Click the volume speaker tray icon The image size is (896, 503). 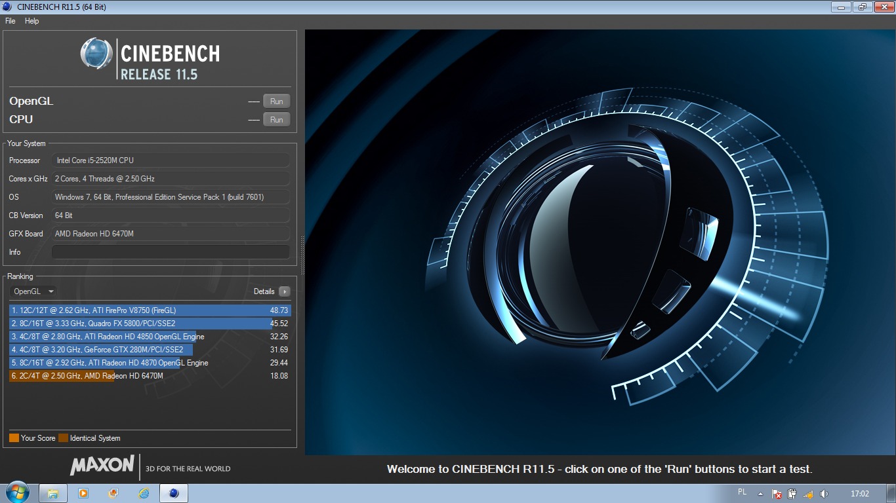(824, 494)
